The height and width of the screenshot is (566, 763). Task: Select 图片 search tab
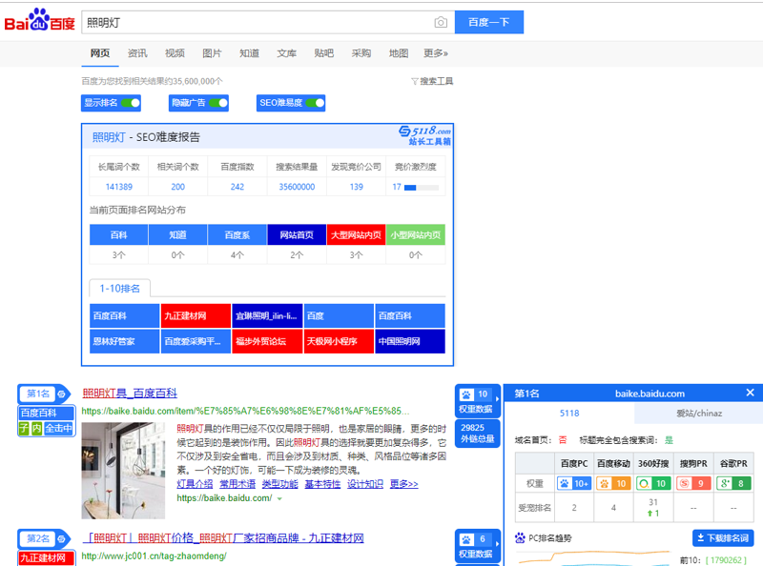(212, 53)
